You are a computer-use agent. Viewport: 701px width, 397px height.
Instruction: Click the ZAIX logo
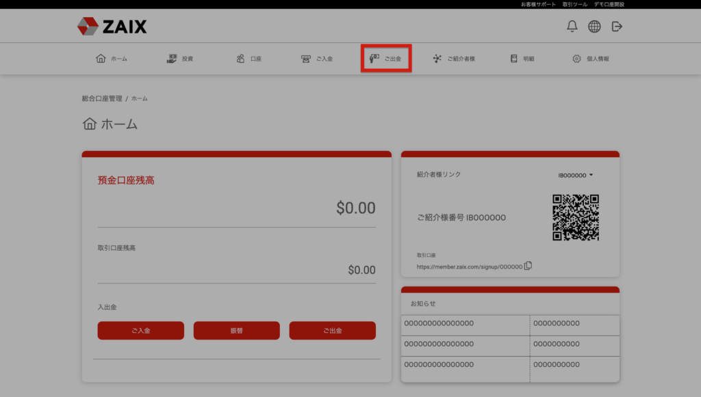click(112, 27)
